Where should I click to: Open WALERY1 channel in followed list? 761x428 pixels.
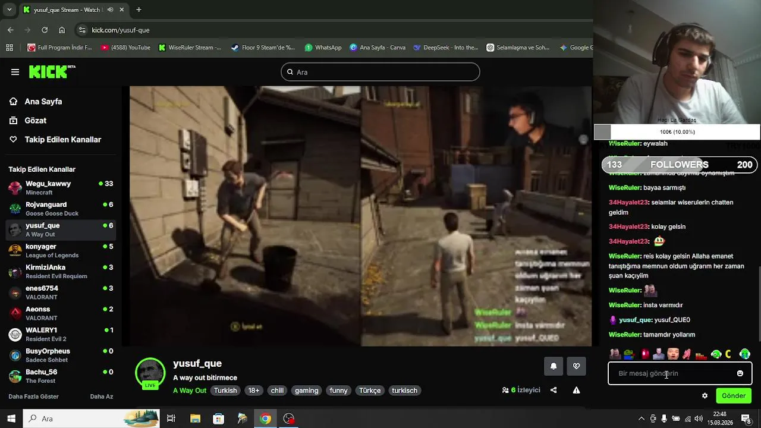pyautogui.click(x=61, y=334)
